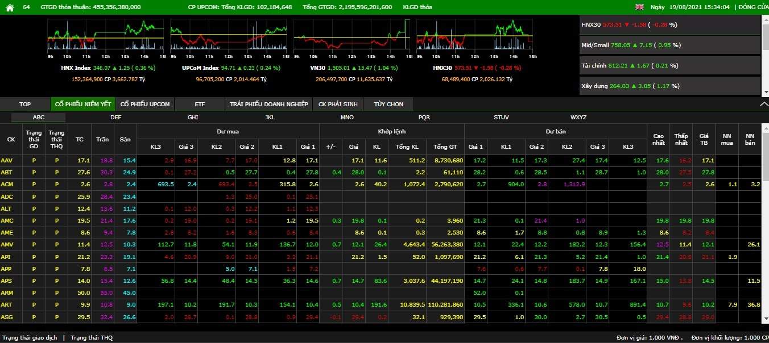Open stock symbol ART
The image size is (769, 343).
tap(7, 305)
